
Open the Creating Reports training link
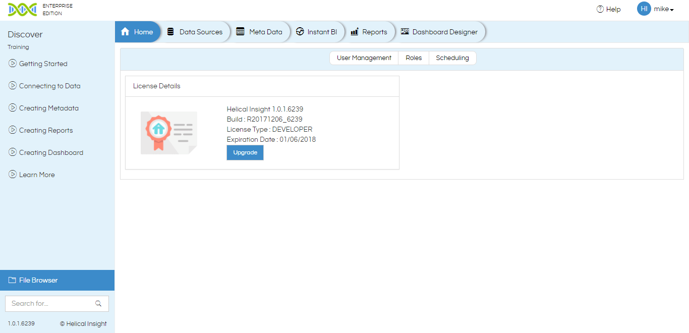click(46, 130)
